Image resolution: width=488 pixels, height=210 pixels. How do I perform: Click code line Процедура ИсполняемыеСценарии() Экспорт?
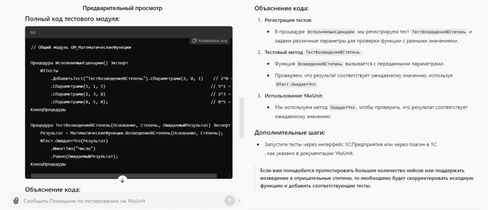[80, 63]
